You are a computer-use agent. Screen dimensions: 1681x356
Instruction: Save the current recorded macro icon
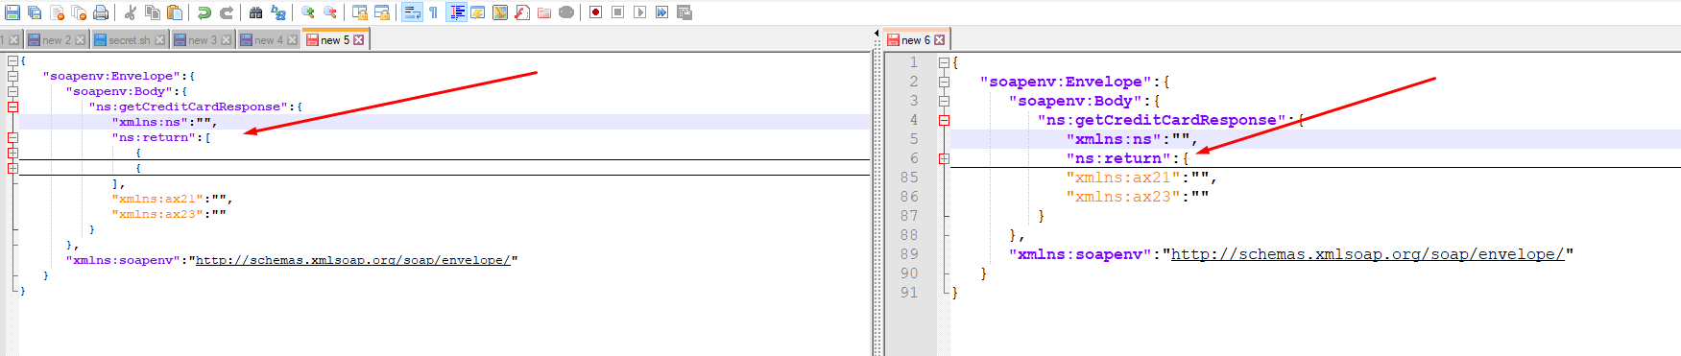coord(684,12)
